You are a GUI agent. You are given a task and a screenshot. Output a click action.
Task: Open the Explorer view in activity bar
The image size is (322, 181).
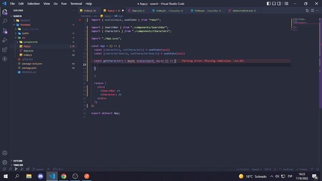click(5, 12)
